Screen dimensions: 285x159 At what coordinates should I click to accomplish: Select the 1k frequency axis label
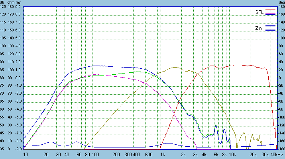[x=162, y=154]
